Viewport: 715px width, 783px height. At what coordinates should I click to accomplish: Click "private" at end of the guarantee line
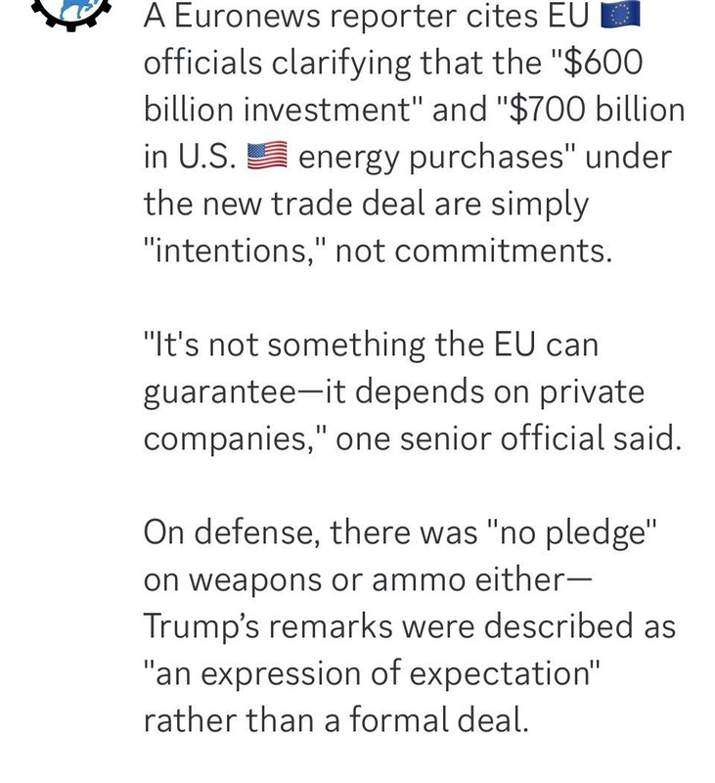pyautogui.click(x=592, y=392)
